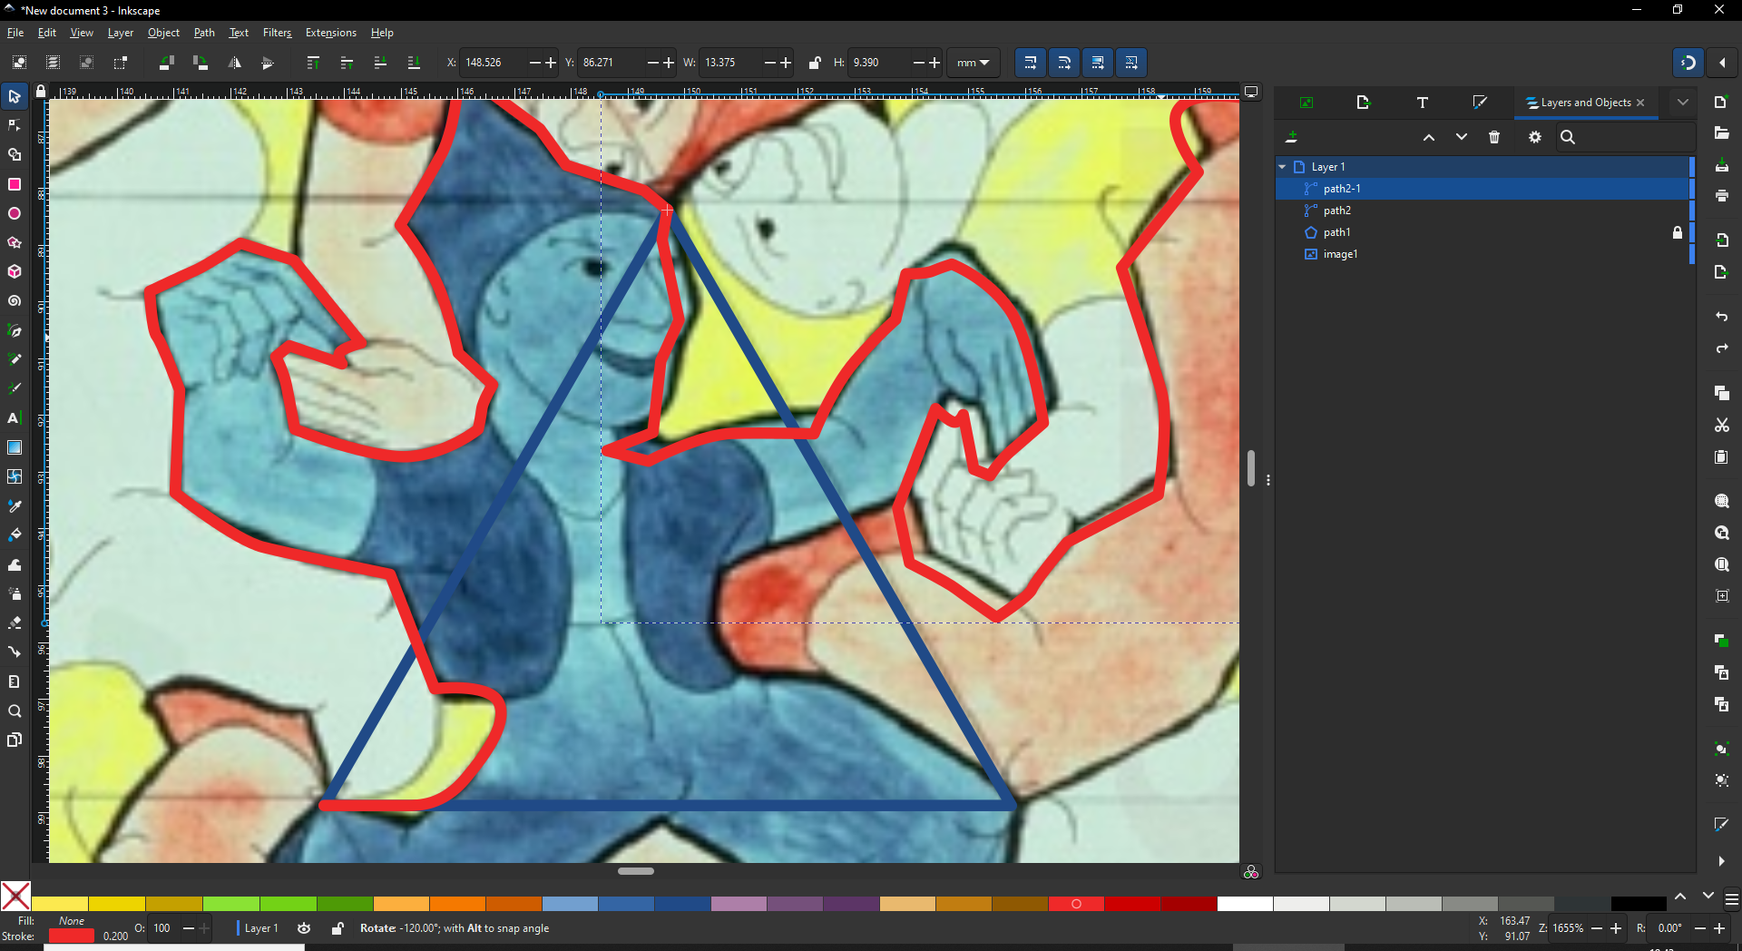Open the current layer selector Layer 1
Screen dimensions: 1742x951
[261, 928]
